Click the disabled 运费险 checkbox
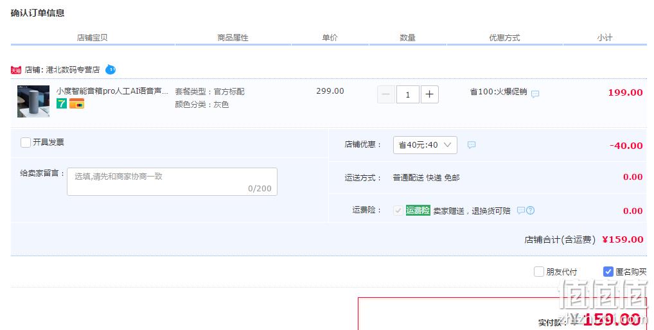The height and width of the screenshot is (330, 654). pos(398,211)
